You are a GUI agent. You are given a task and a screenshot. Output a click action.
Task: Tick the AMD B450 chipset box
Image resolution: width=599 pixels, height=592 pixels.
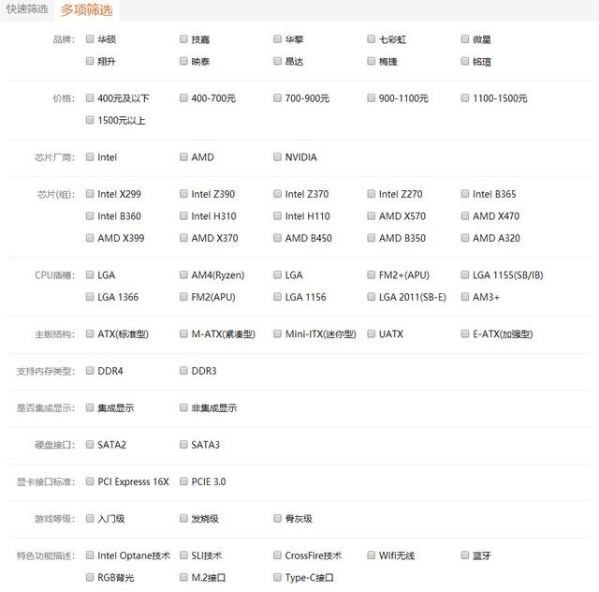[x=277, y=238]
